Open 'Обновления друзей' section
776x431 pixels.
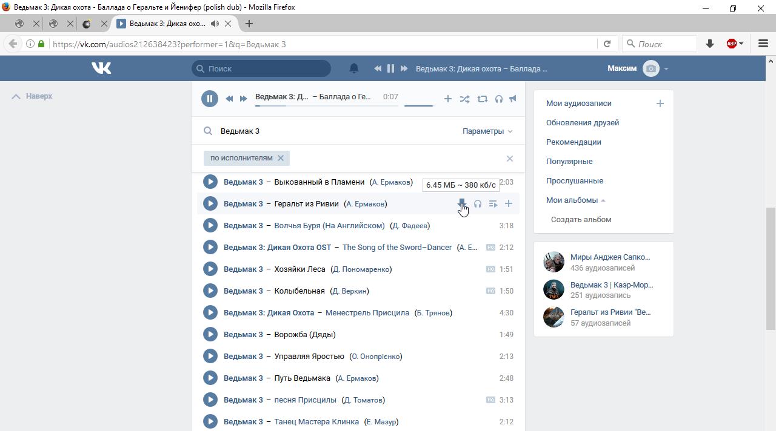(x=583, y=123)
